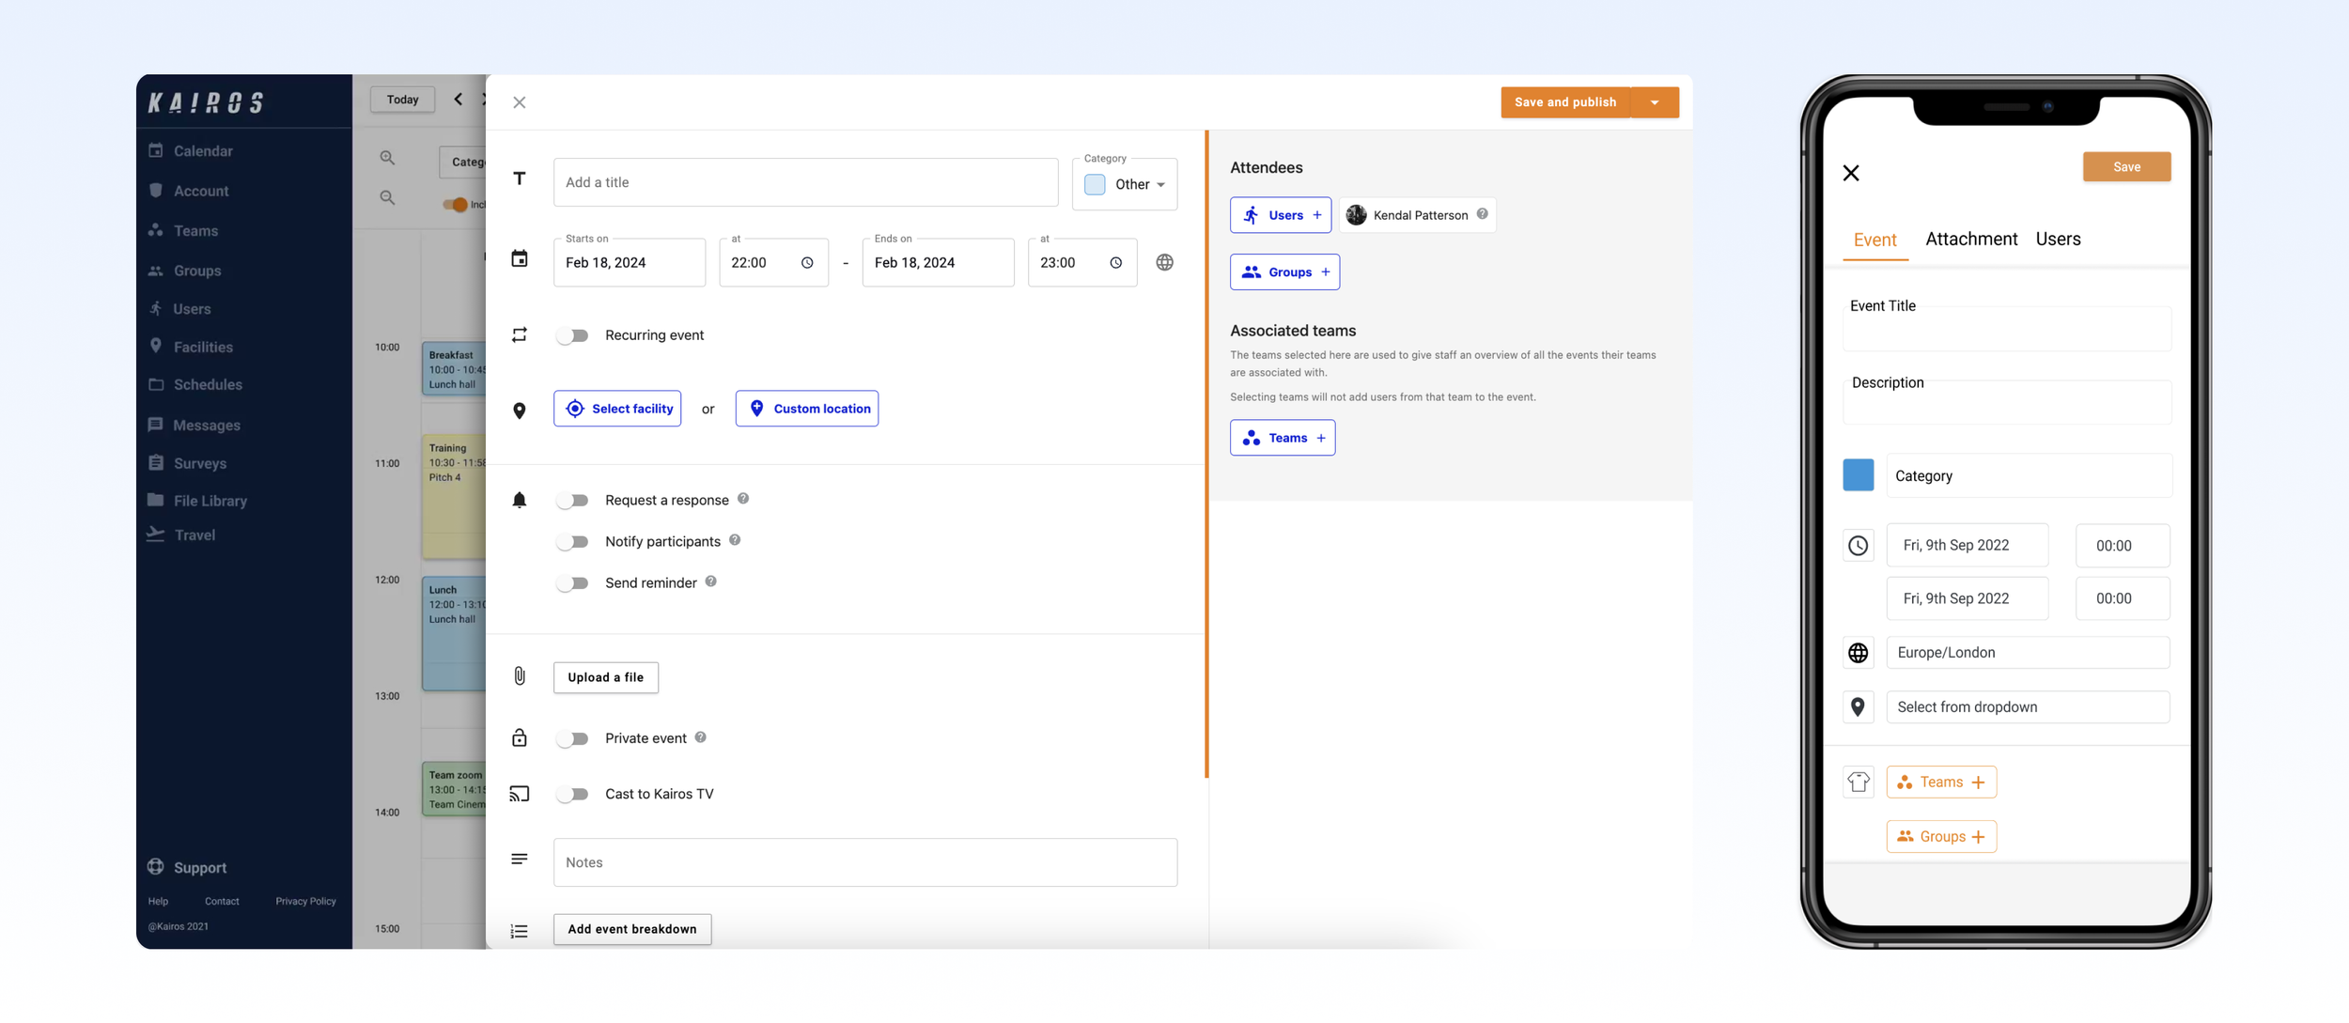This screenshot has width=2349, height=1023.
Task: Open Facilities in the sidebar menu
Action: (x=203, y=347)
